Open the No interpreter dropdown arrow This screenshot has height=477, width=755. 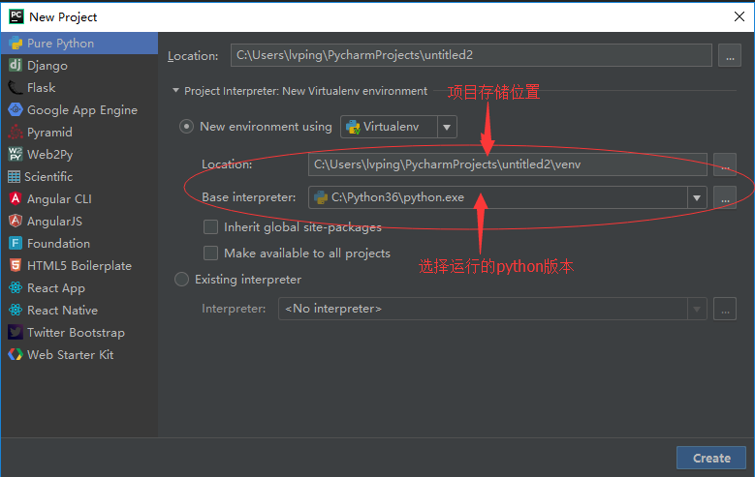click(x=697, y=309)
